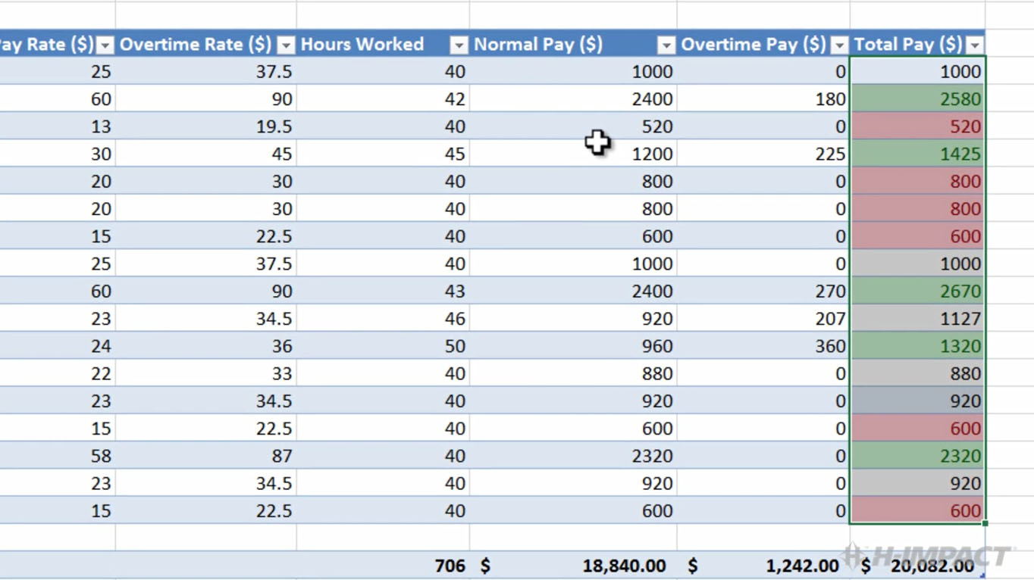The image size is (1034, 580).
Task: Select the Overtime Pay cell 225
Action: pyautogui.click(x=763, y=154)
